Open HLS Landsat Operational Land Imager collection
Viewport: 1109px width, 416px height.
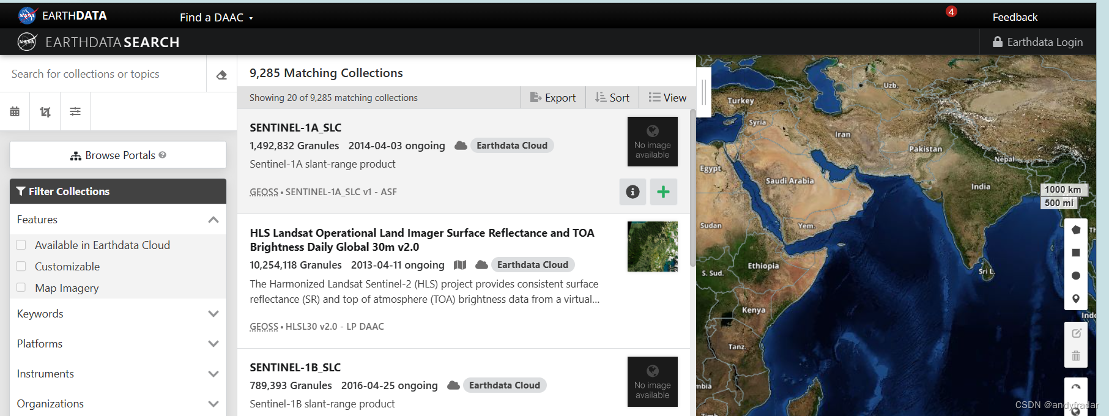coord(422,240)
